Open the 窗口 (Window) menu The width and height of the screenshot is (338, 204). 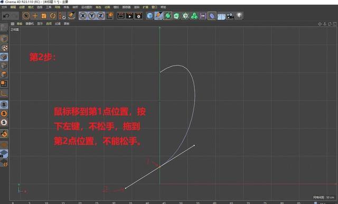154,7
